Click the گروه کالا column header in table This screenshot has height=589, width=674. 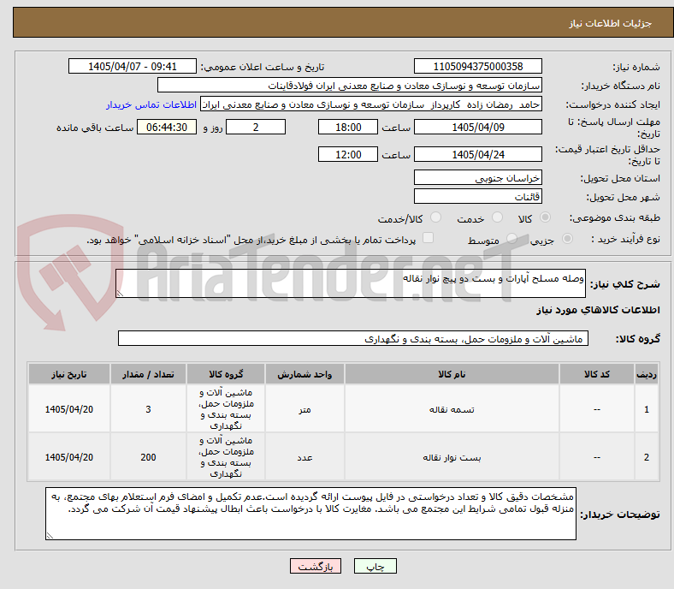pyautogui.click(x=226, y=374)
